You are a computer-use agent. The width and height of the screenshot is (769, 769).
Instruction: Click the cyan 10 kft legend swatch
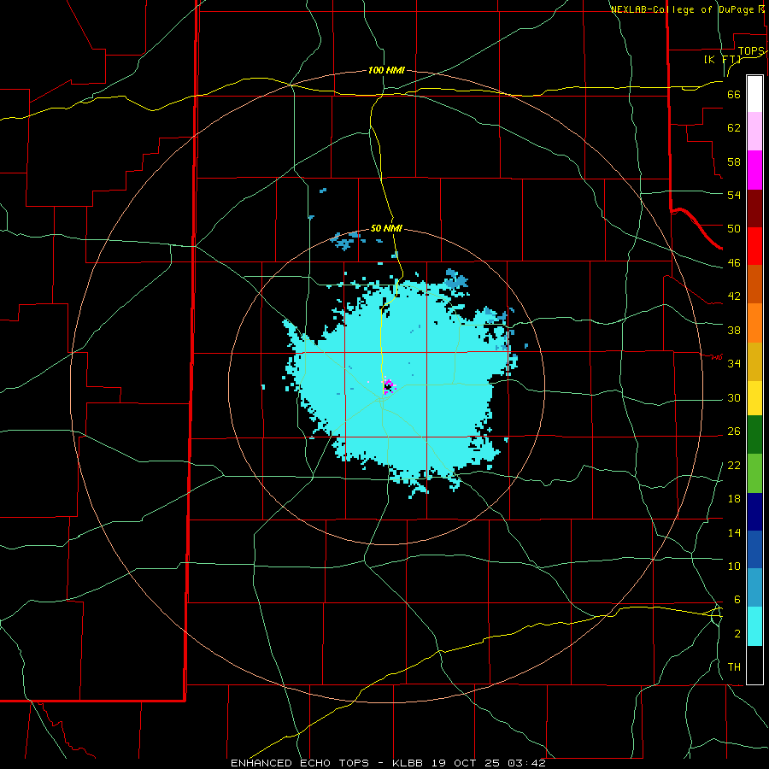coord(754,626)
